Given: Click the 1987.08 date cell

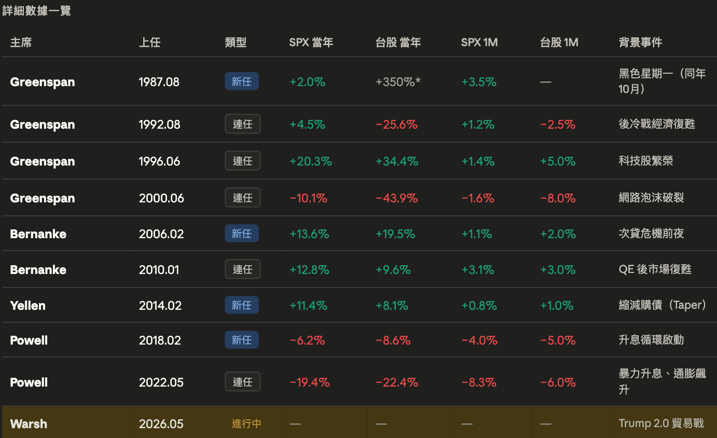Looking at the screenshot, I should [x=159, y=82].
